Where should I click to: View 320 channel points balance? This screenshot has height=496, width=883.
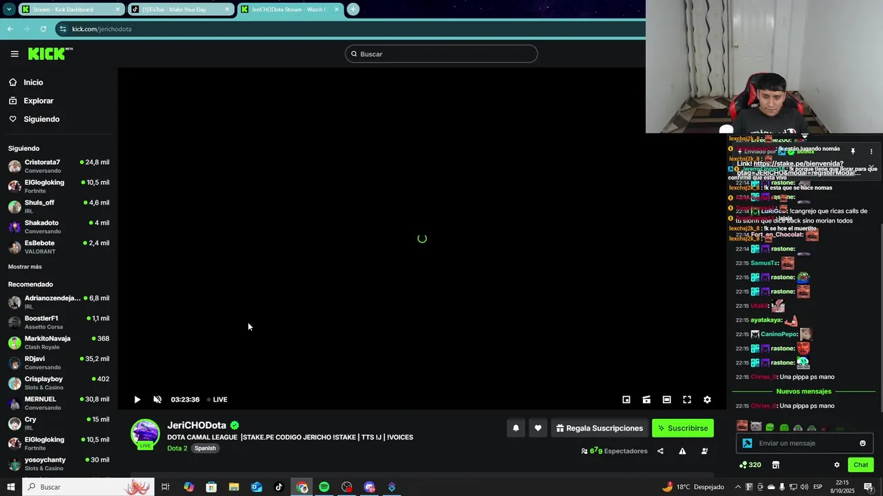pyautogui.click(x=750, y=465)
